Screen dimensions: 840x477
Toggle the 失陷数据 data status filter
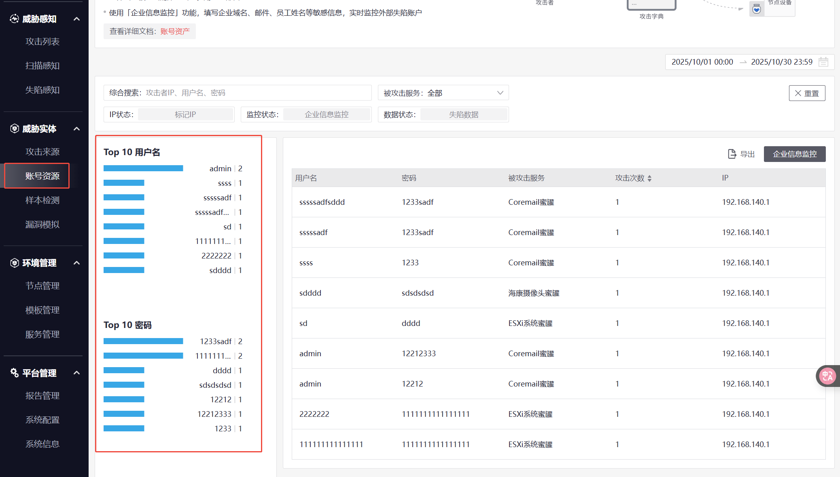(x=463, y=115)
